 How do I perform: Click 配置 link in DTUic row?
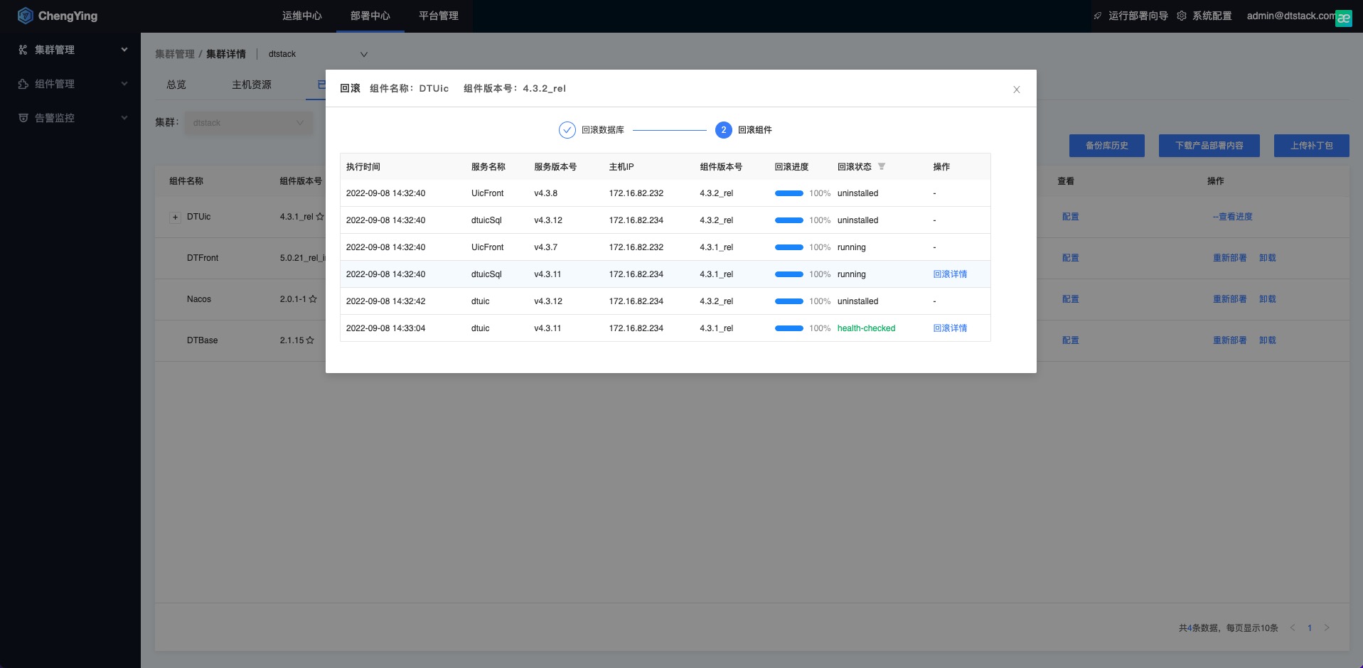point(1071,217)
